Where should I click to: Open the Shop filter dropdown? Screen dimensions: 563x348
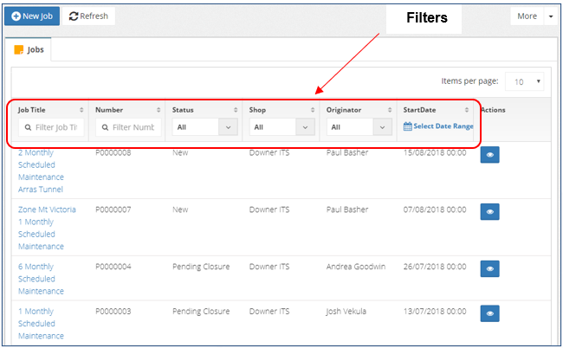point(281,127)
